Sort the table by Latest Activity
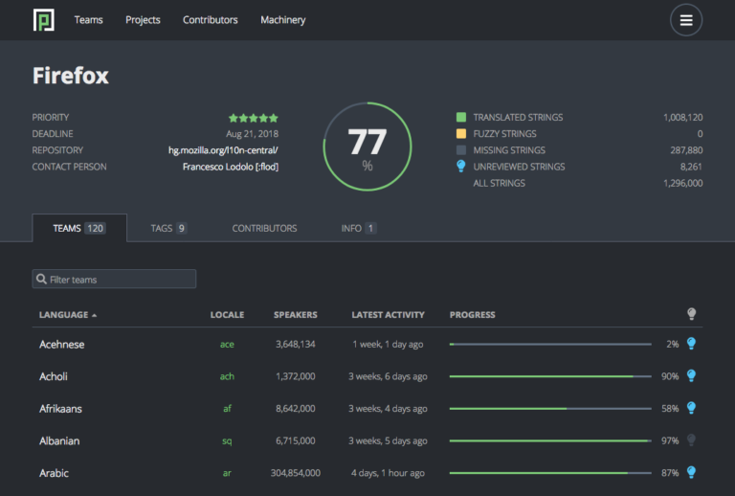The image size is (735, 496). pos(388,314)
